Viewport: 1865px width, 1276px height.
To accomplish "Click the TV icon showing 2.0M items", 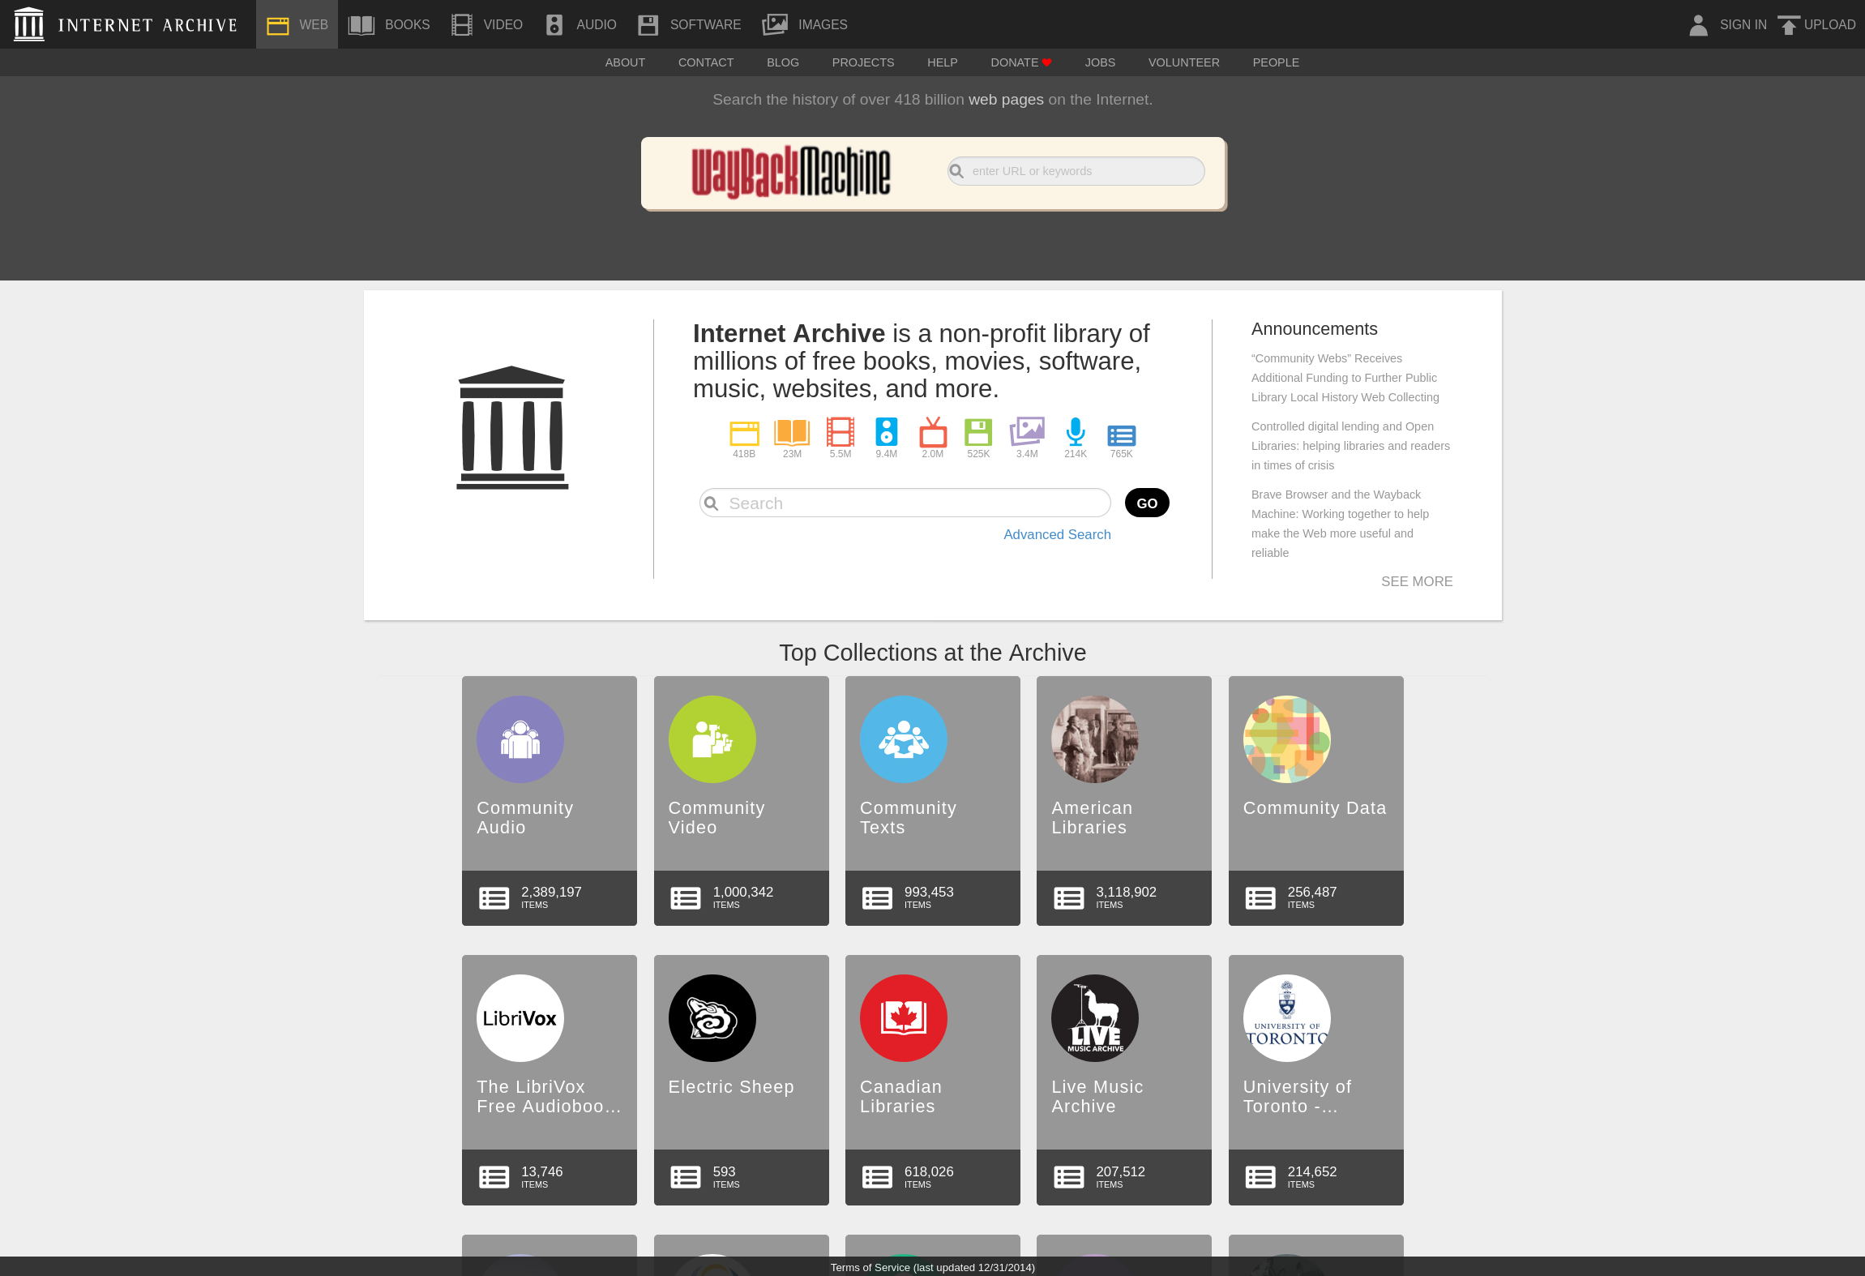I will pos(933,434).
